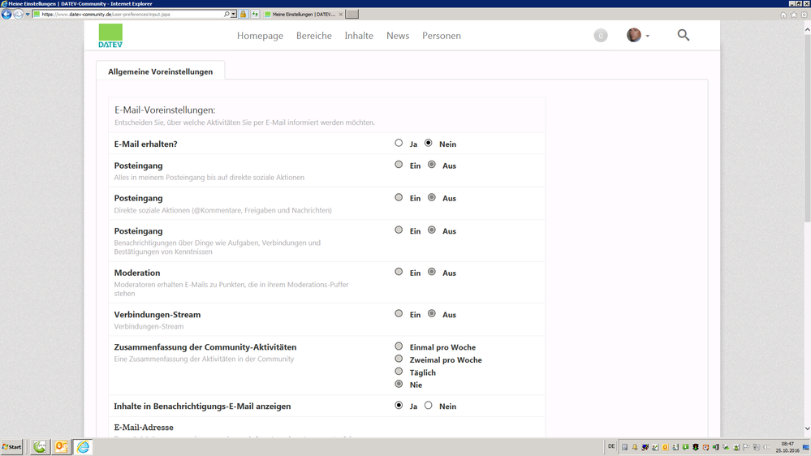The width and height of the screenshot is (811, 456).
Task: Choose Täglich summary option
Action: (399, 372)
